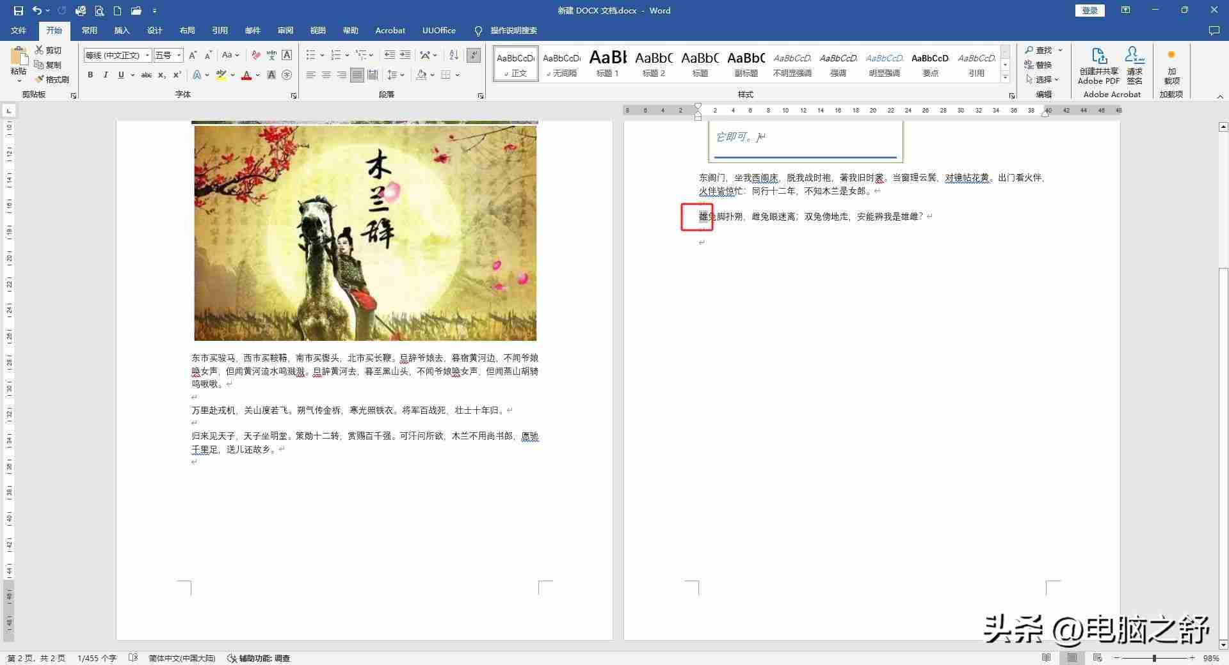The width and height of the screenshot is (1229, 665).
Task: Click 请求签名 (Request Signatures) button
Action: coord(1135,65)
